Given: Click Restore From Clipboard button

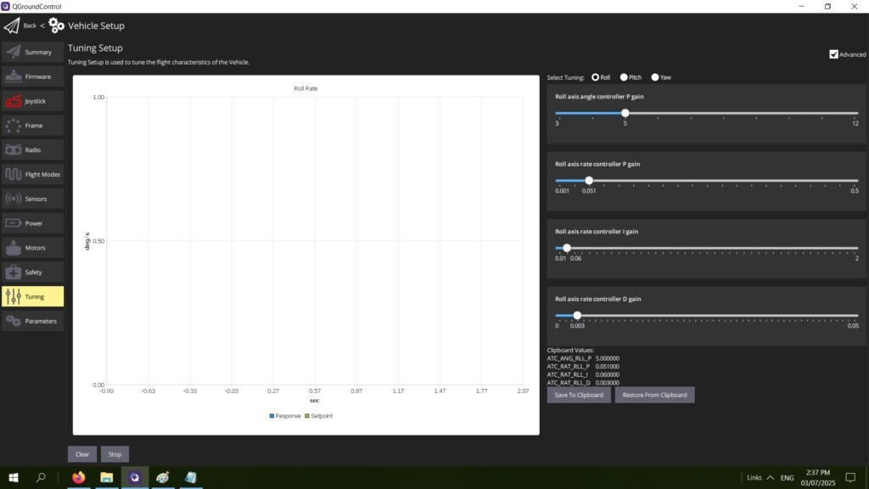Looking at the screenshot, I should (654, 395).
